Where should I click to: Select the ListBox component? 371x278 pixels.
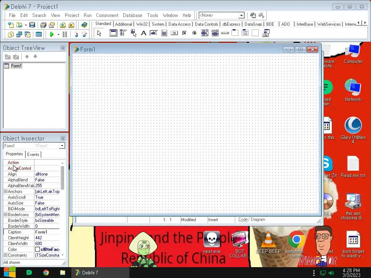point(205,33)
